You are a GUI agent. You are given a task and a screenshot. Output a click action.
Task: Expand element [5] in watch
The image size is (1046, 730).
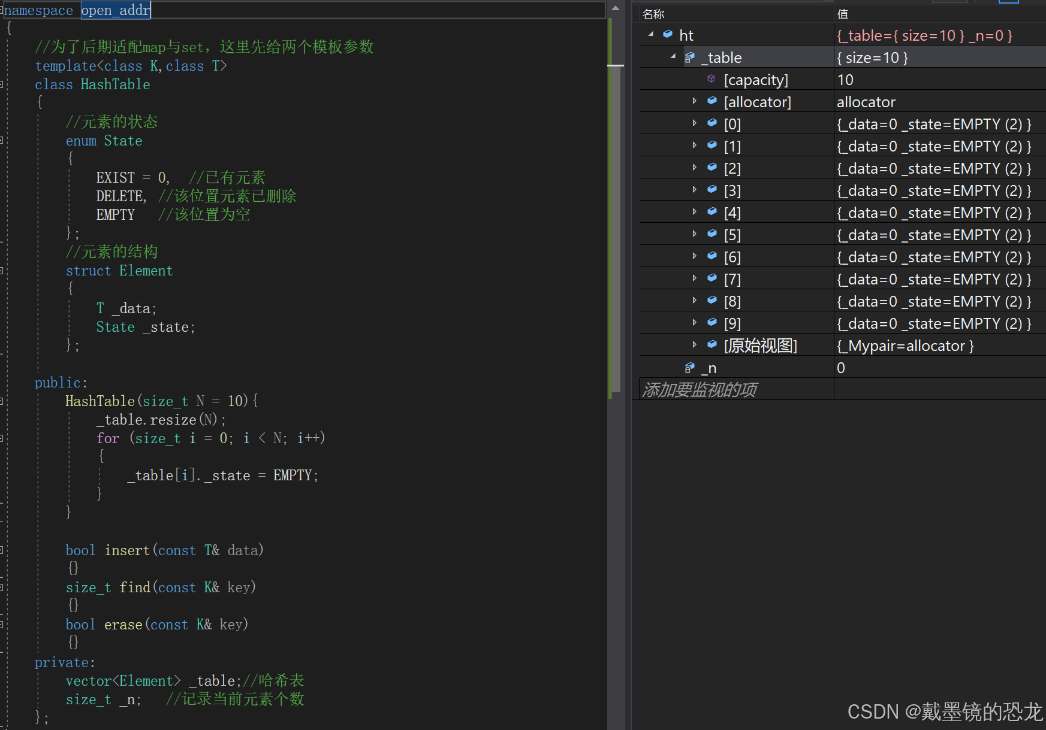coord(695,234)
